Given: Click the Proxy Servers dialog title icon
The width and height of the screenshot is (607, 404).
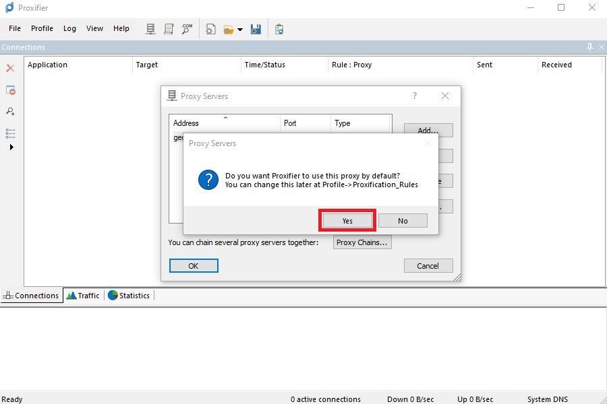Looking at the screenshot, I should coord(172,96).
